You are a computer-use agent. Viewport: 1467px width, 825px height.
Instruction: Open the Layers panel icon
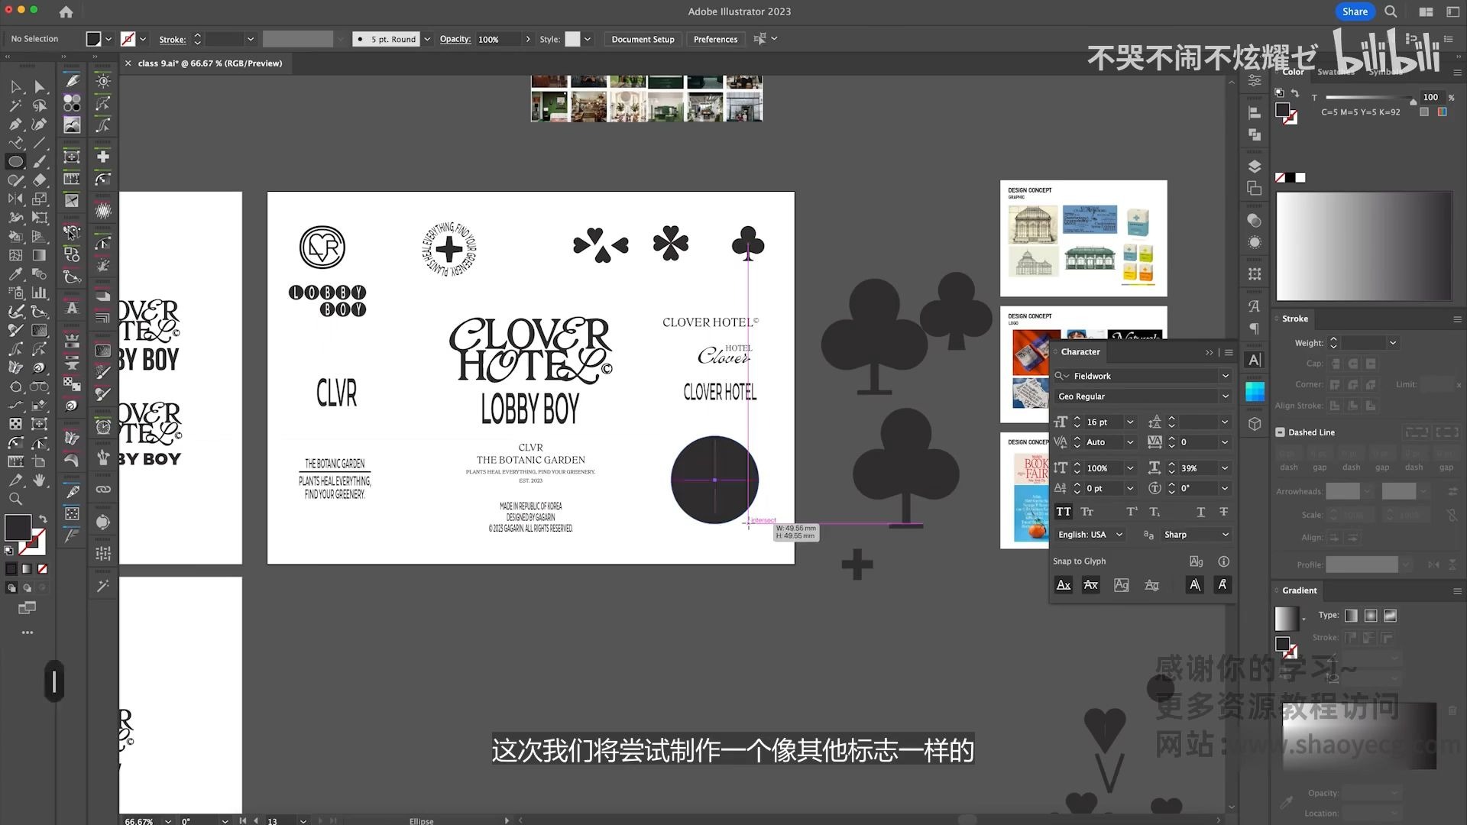(x=1254, y=167)
